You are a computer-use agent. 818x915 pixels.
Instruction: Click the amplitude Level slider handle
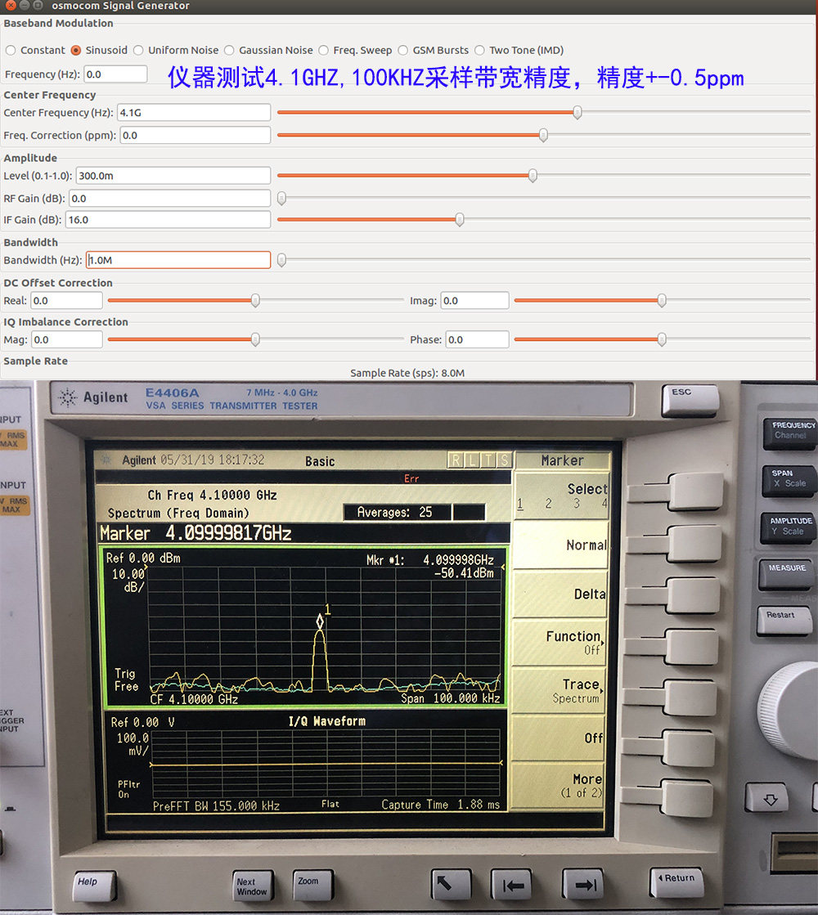(533, 175)
